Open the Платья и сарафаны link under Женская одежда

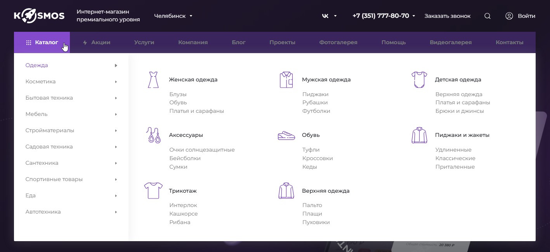(197, 111)
